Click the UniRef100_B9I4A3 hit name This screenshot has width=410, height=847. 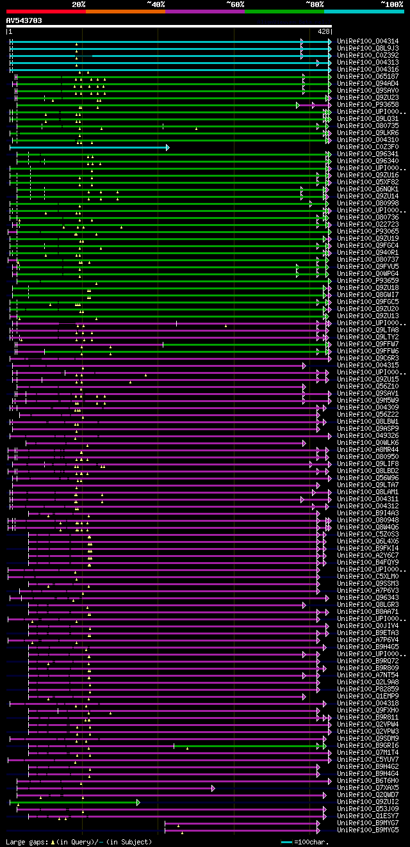pyautogui.click(x=368, y=513)
